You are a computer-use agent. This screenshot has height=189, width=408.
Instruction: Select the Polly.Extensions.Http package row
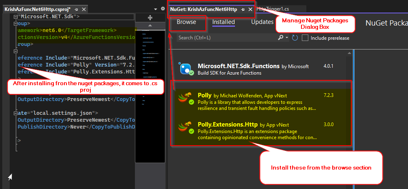click(x=261, y=131)
